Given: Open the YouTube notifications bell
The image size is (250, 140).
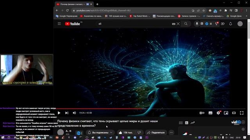Looking at the screenshot, I should click(x=230, y=24).
